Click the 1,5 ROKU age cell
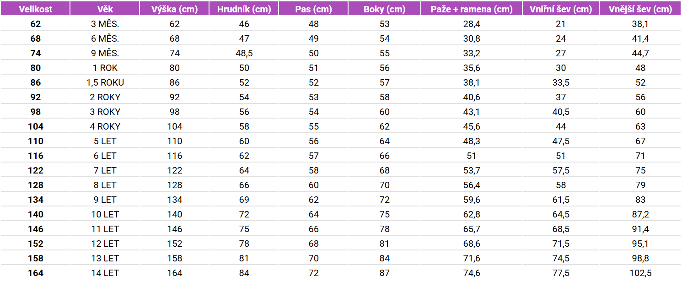 click(105, 82)
